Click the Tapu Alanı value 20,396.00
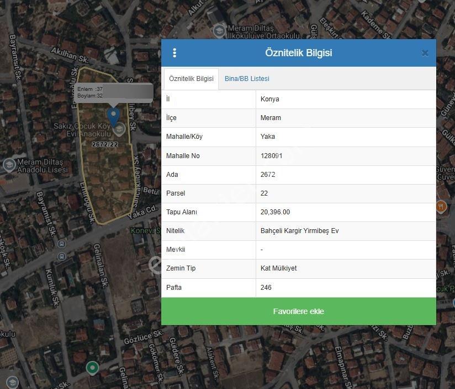Screen dimensions: 455x389 (275, 212)
